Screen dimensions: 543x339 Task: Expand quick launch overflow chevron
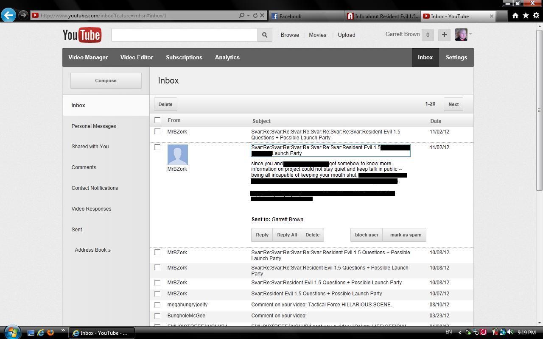click(63, 331)
